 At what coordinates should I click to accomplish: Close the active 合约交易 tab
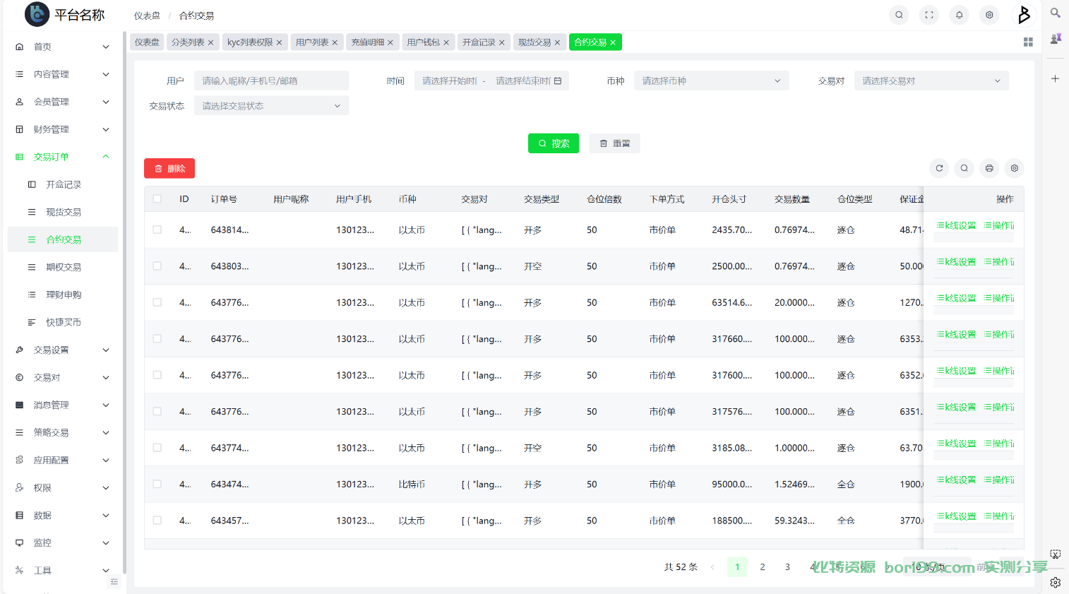(613, 42)
